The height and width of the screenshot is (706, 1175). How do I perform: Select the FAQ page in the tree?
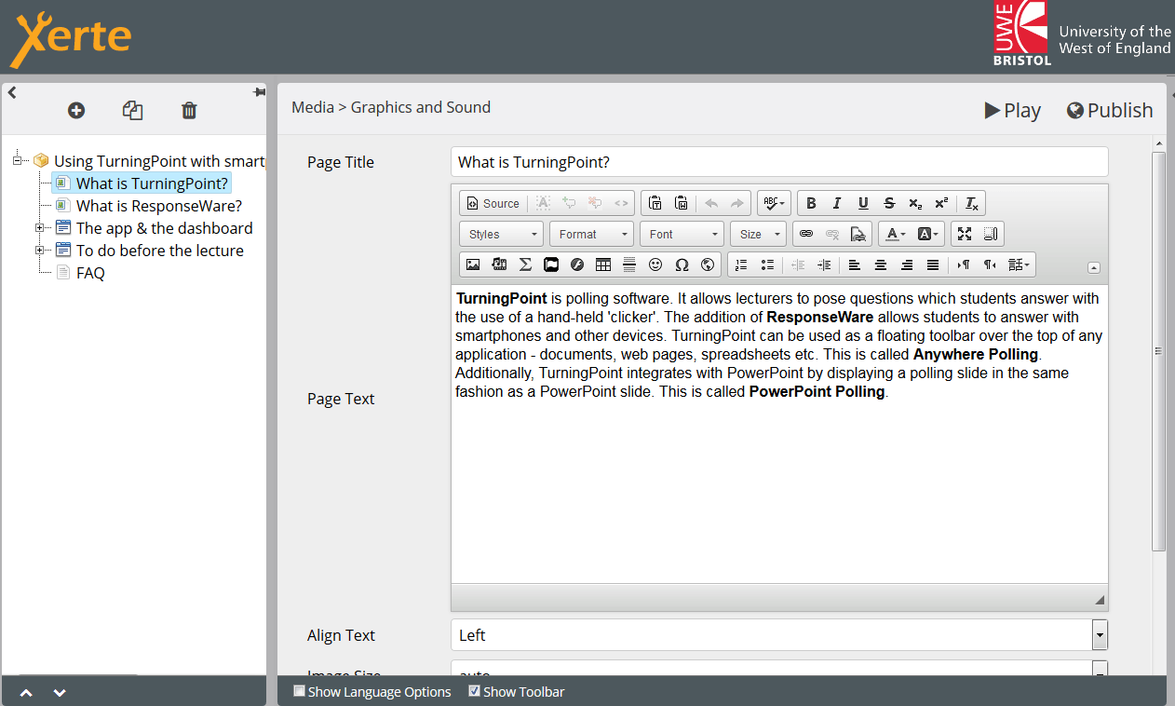(x=90, y=273)
